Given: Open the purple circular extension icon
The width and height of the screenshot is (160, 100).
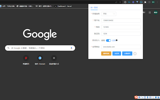Looking at the screenshot, I should 133,2.
